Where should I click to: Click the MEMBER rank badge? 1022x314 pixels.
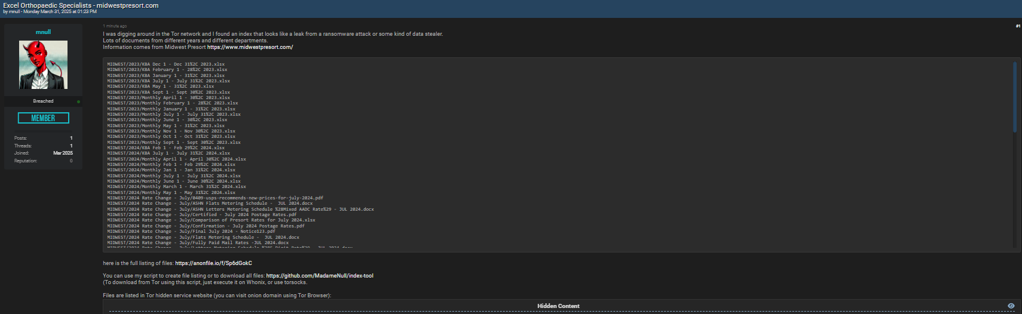tap(43, 118)
